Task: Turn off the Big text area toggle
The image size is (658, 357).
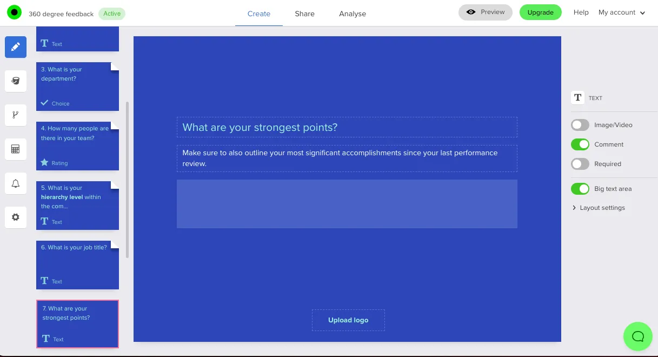Action: coord(580,189)
